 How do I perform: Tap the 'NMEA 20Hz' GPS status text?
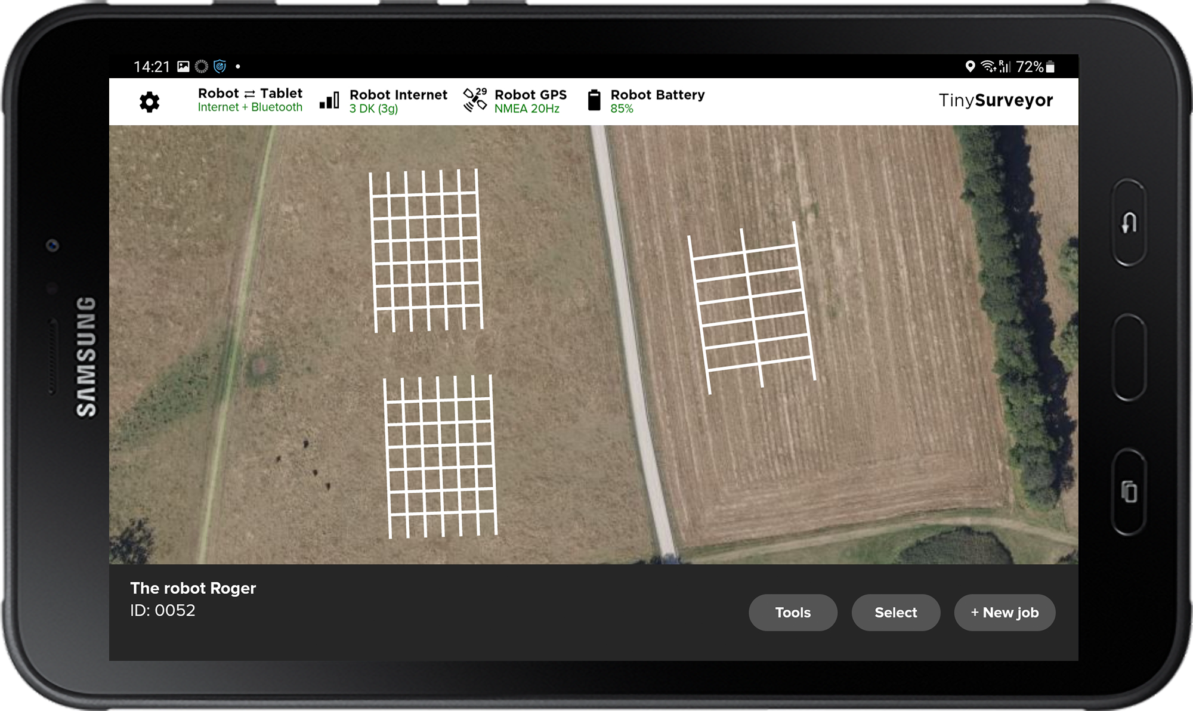(528, 109)
